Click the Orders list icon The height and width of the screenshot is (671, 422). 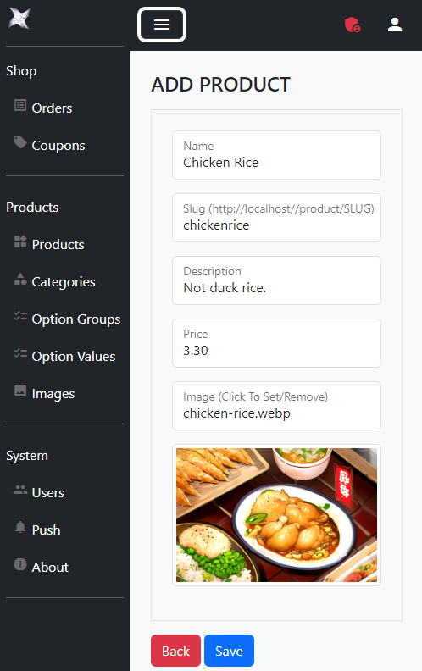[20, 105]
